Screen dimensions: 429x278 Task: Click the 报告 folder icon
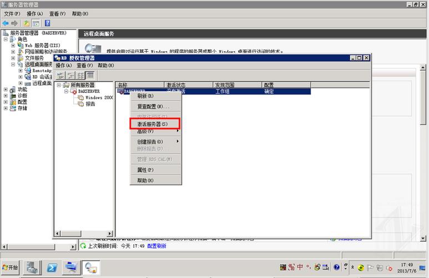[x=80, y=104]
